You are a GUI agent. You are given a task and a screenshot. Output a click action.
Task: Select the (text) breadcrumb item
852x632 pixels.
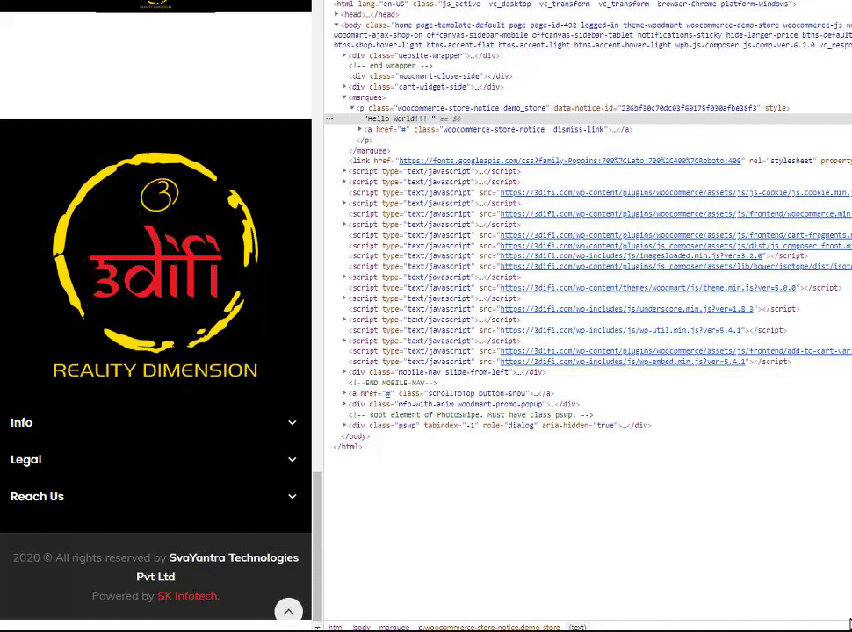pos(577,627)
